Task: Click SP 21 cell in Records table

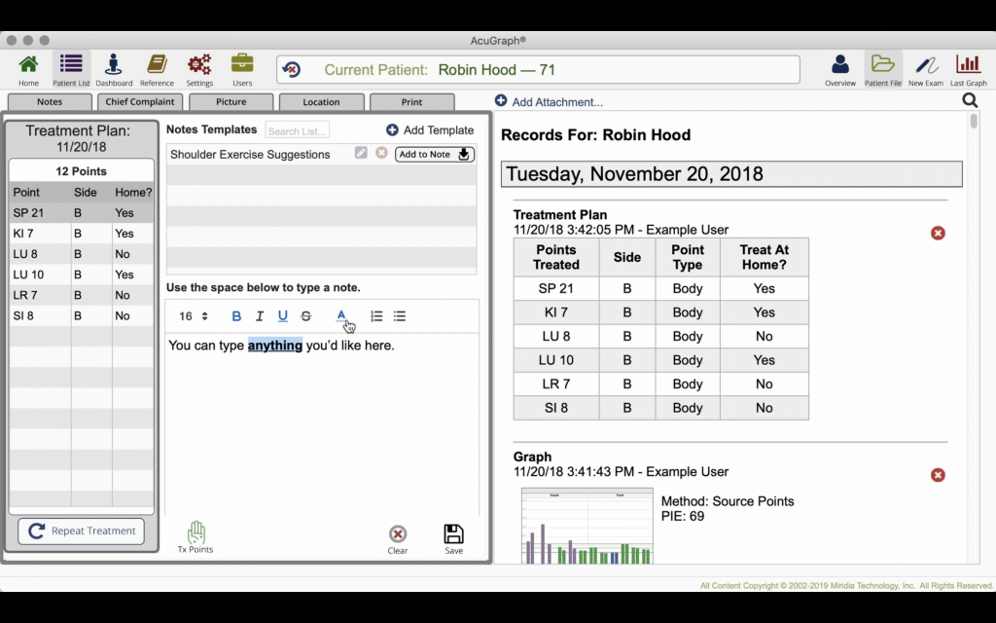Action: 555,288
